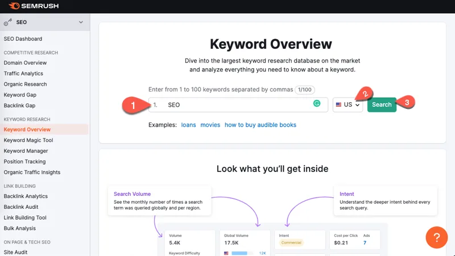Click the red numbered marker 1
Viewport: 455px width, 256px height.
(x=133, y=105)
